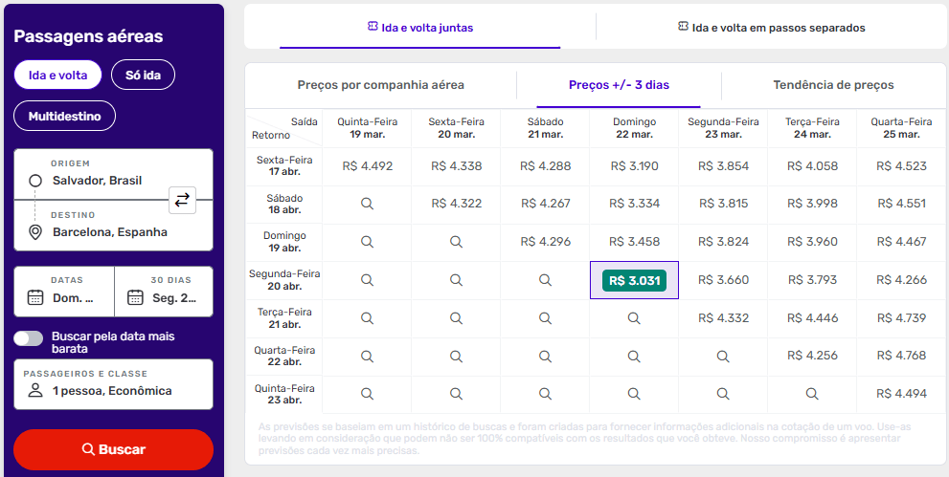The width and height of the screenshot is (949, 477).
Task: Search price for 21 mar. and 20 abr.
Action: [x=545, y=280]
